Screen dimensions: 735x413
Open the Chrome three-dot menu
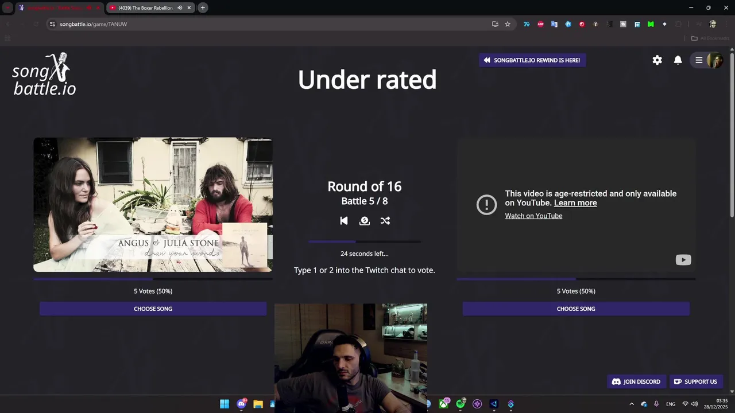coord(725,24)
